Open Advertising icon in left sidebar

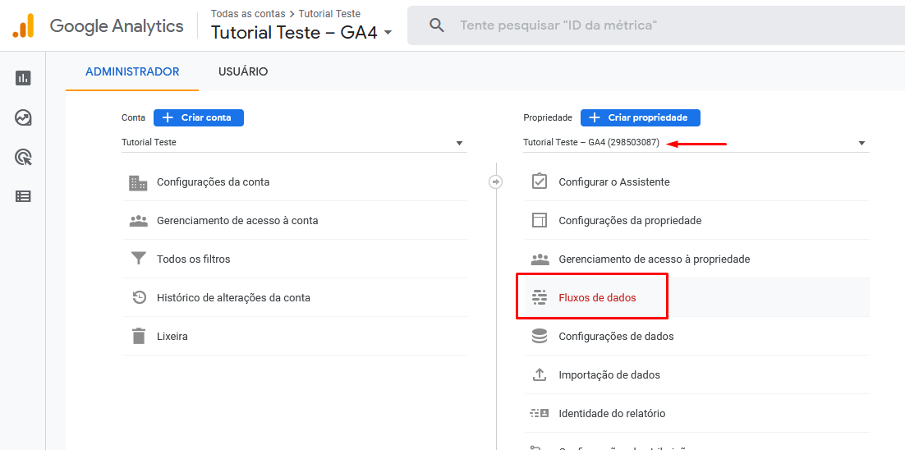coord(23,157)
